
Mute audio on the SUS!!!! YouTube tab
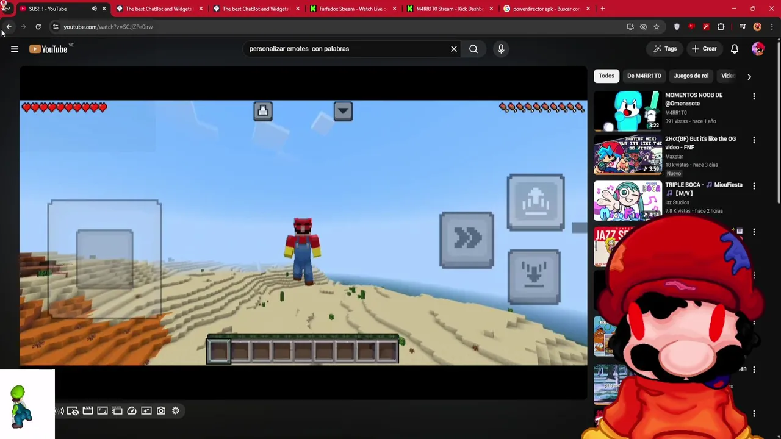[x=94, y=9]
